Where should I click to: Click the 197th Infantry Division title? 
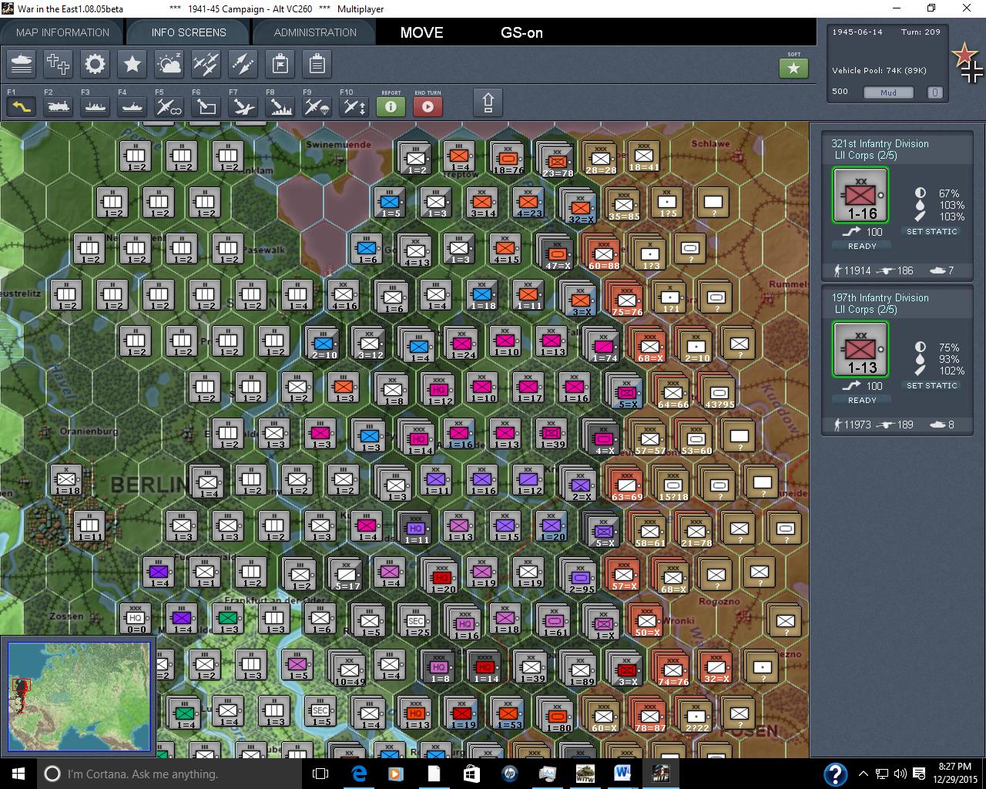pyautogui.click(x=880, y=297)
